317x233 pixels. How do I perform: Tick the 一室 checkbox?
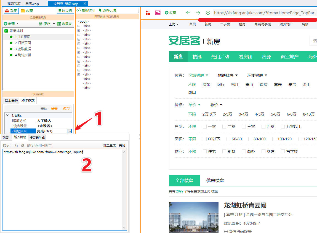click(205, 127)
